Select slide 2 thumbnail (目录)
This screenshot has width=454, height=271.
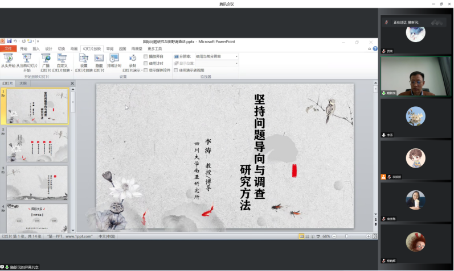37,144
